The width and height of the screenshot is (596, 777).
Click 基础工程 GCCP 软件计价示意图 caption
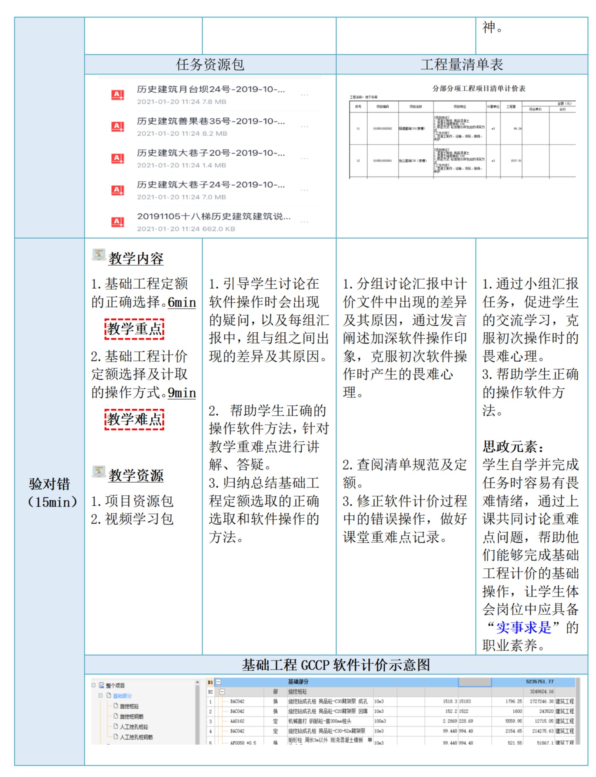coord(336,664)
